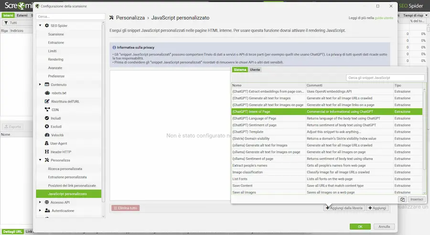Focus the Cerca gli snippet JavaScript field
430x235 pixels.
[385, 78]
